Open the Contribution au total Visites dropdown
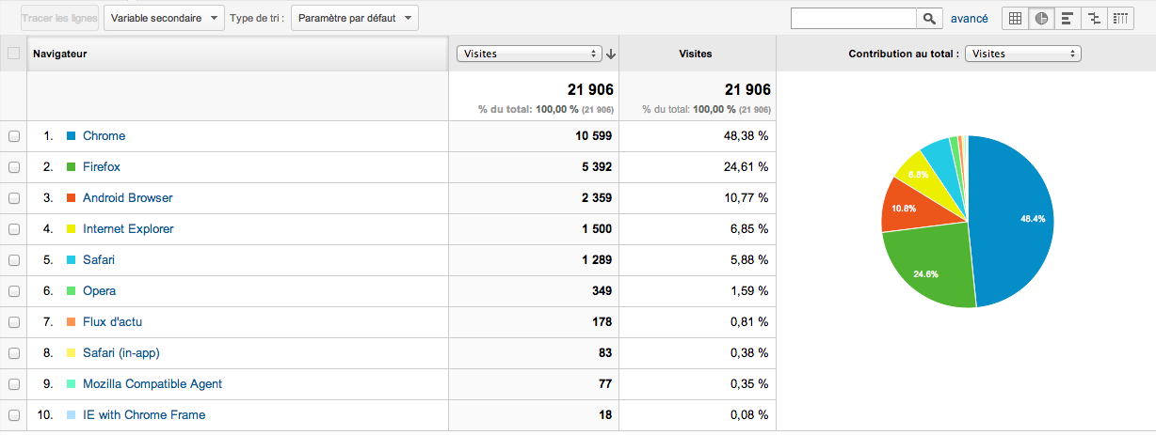This screenshot has width=1156, height=435. 1023,54
